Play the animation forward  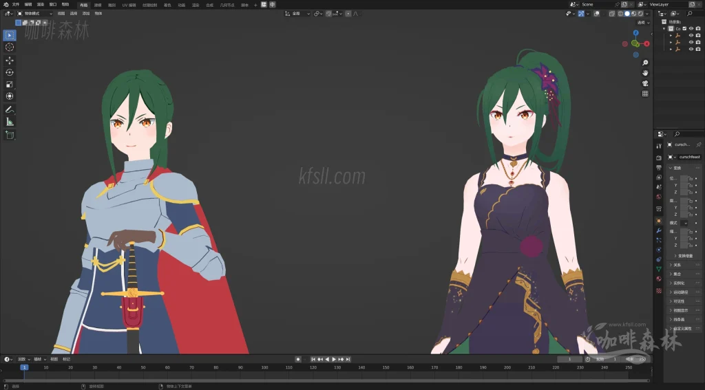(334, 360)
